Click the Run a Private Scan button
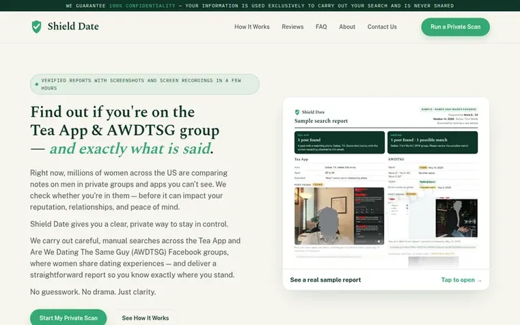This screenshot has height=325, width=520. [x=455, y=27]
